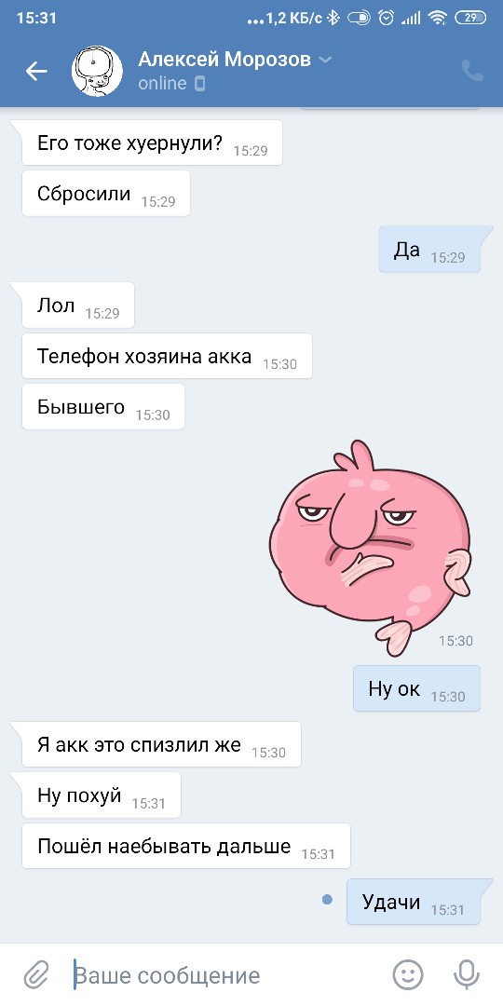
Task: Tap the alarm clock status icon
Action: point(387,18)
